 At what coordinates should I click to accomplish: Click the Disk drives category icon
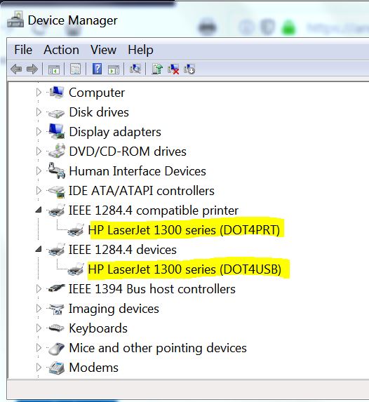click(56, 113)
